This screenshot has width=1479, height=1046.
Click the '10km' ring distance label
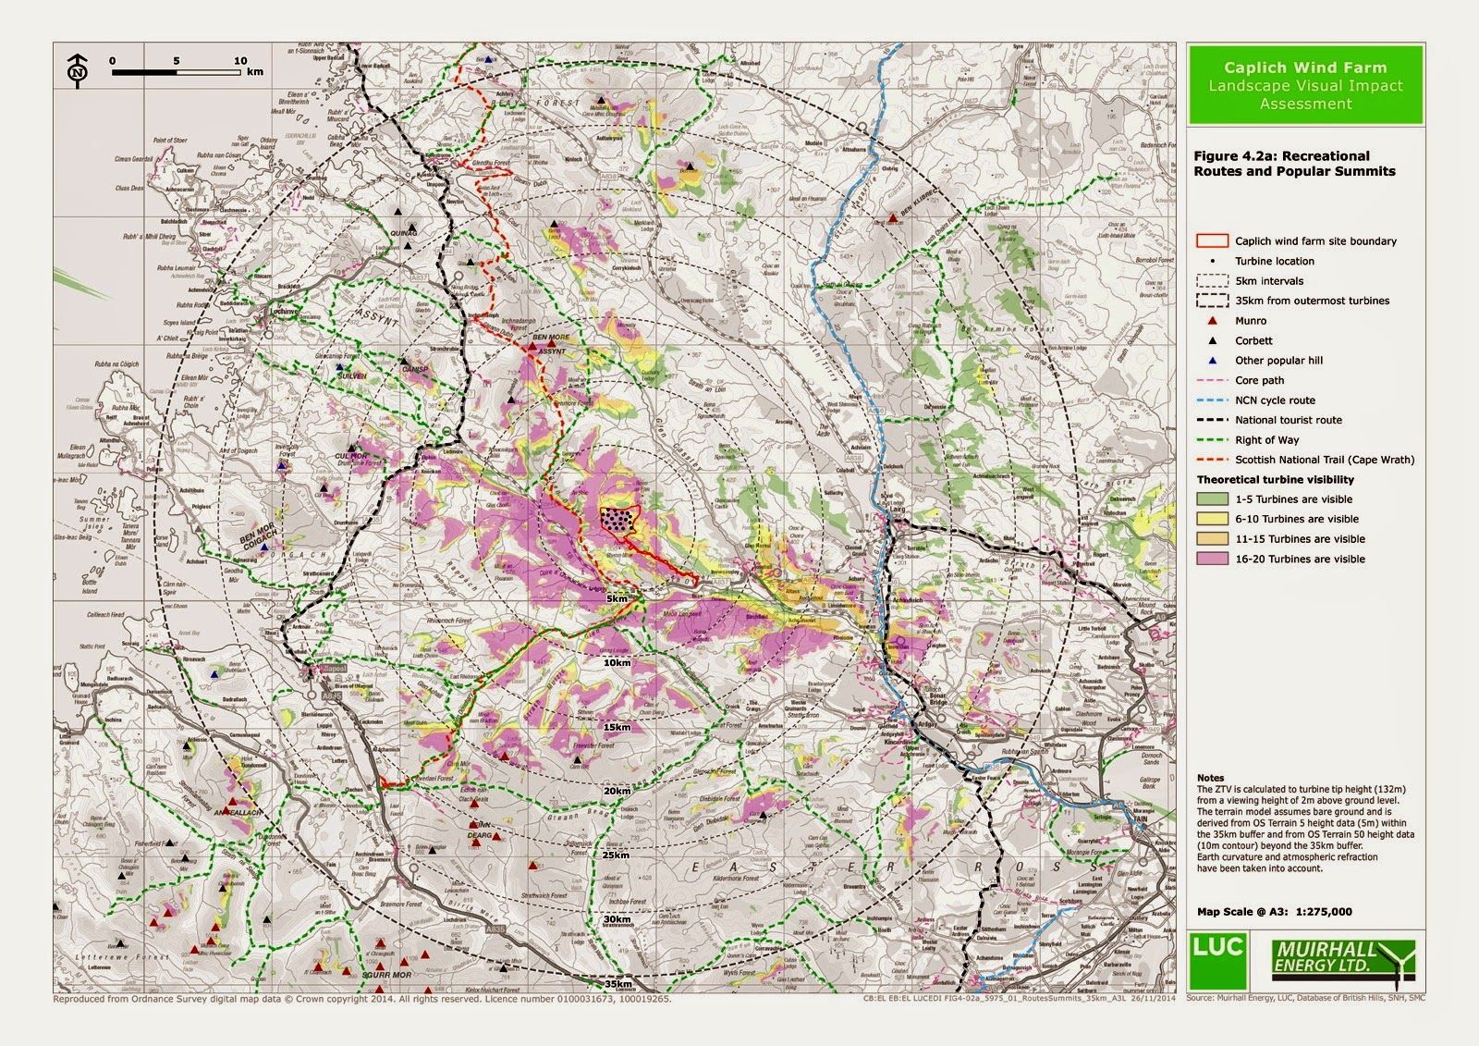pos(617,663)
